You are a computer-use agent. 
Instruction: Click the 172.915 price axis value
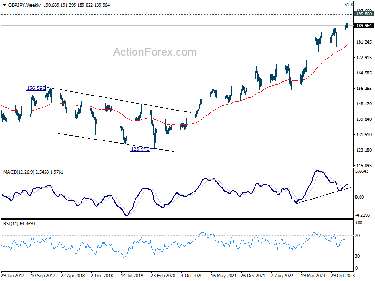click(x=364, y=58)
